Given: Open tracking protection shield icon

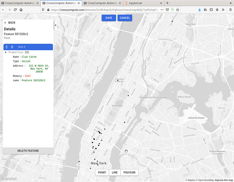Looking at the screenshot, I should [43, 10].
